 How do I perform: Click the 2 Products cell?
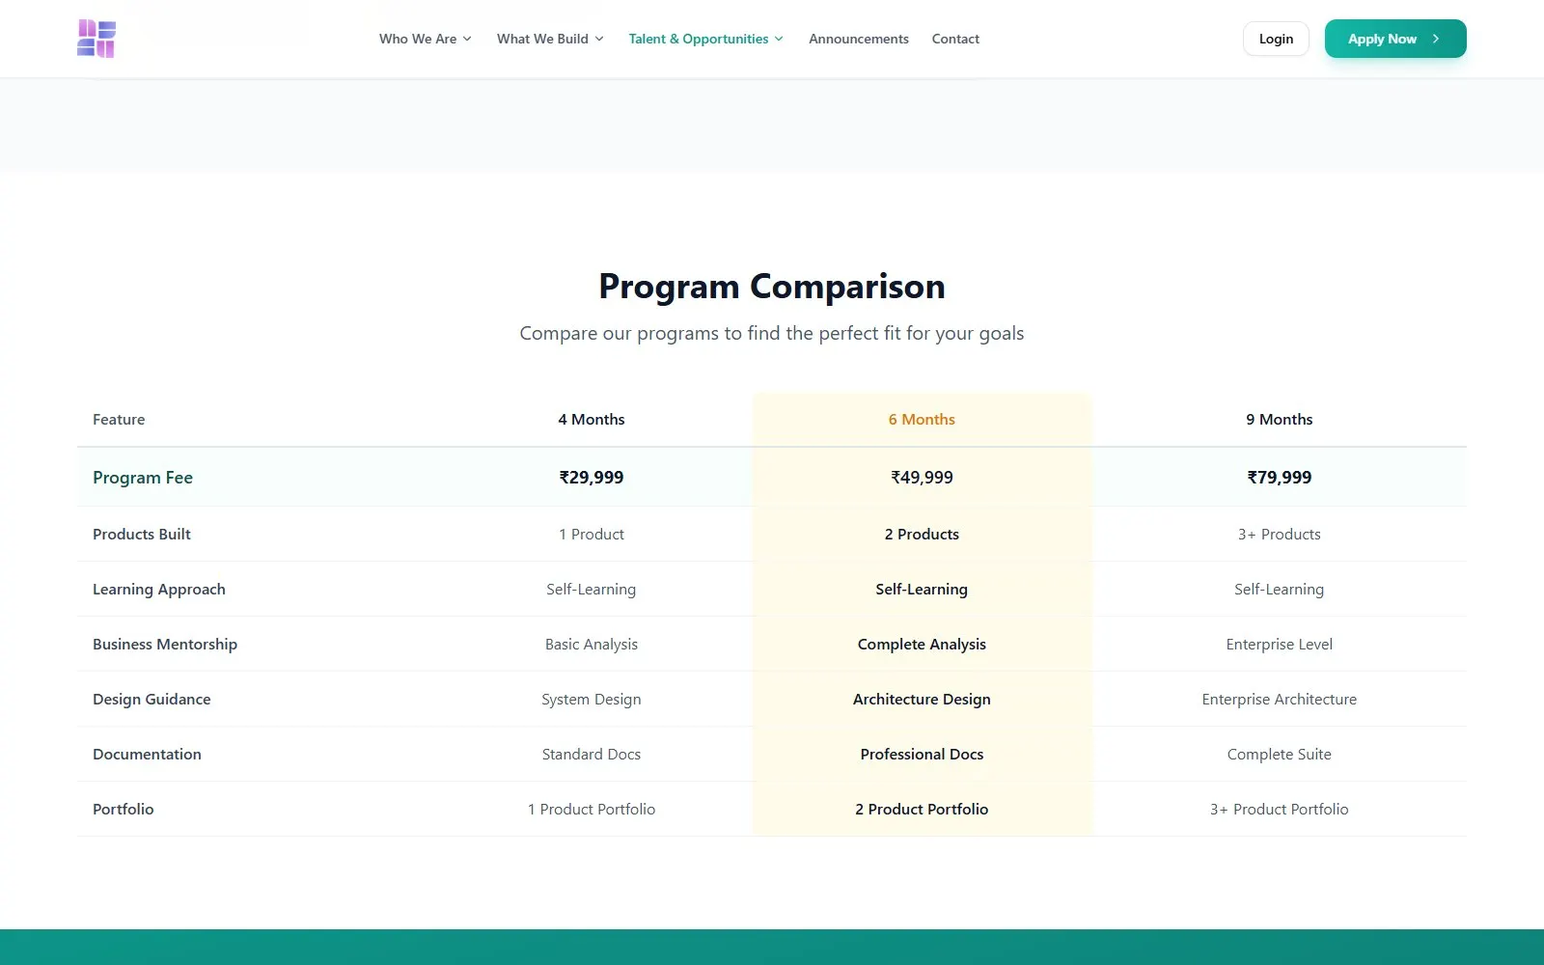922,534
